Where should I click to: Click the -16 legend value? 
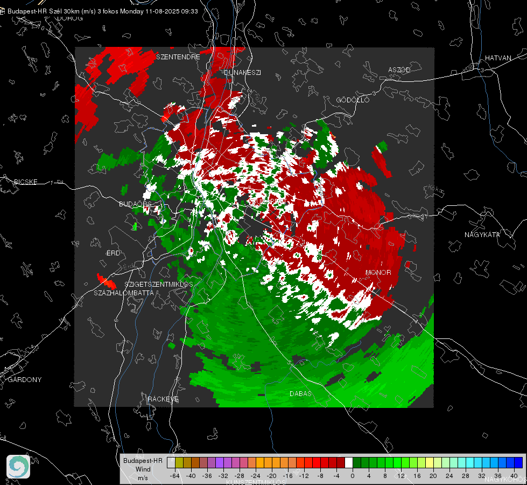coord(287,476)
